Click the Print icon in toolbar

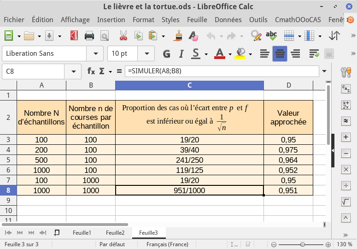coord(89,36)
